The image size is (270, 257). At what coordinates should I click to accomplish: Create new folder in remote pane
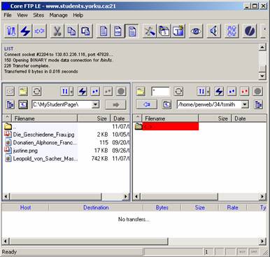coord(141,91)
